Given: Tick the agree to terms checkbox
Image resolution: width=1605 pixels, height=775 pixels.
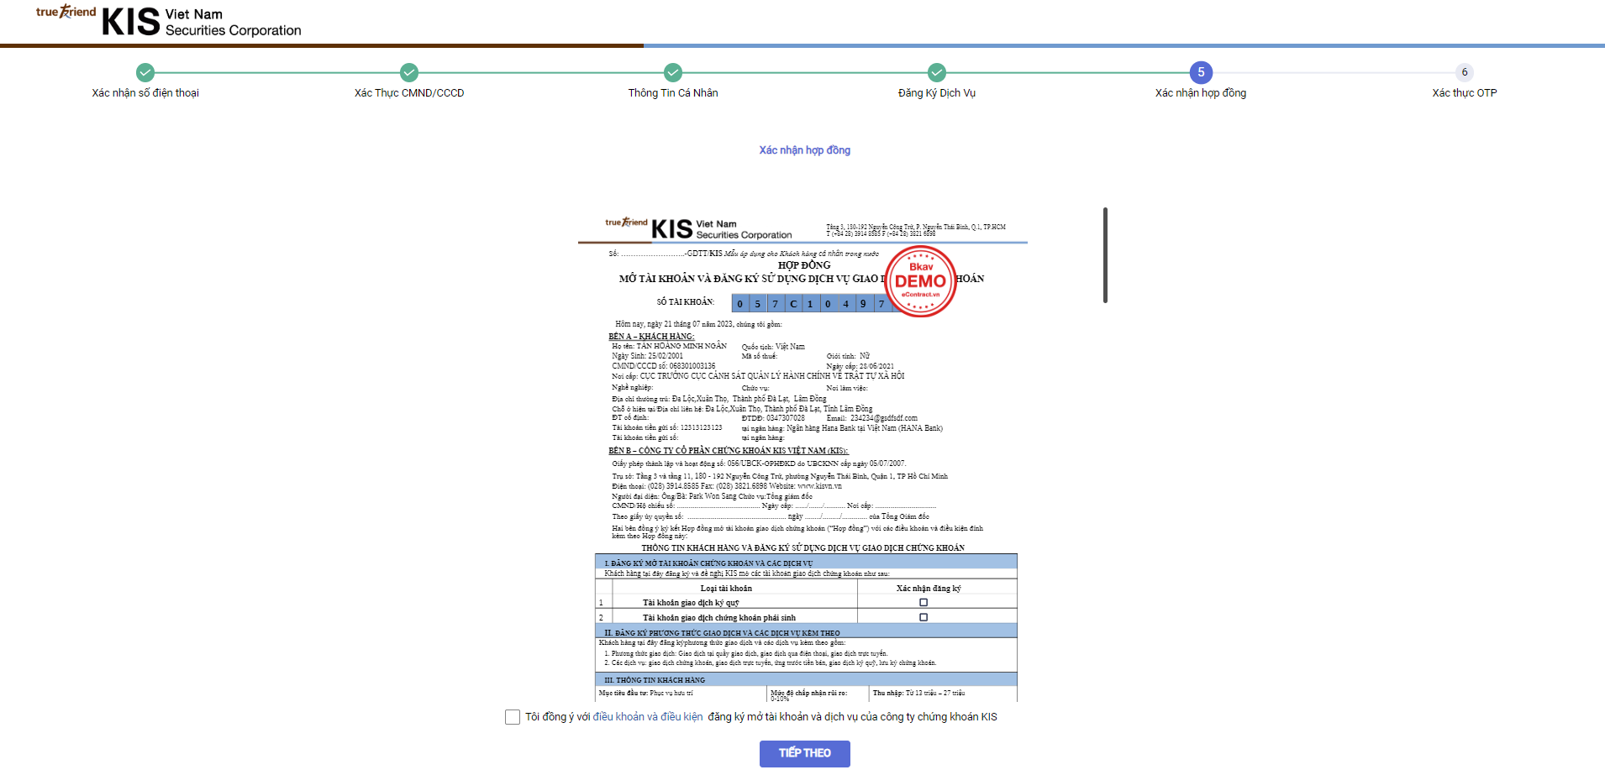Looking at the screenshot, I should tap(513, 717).
